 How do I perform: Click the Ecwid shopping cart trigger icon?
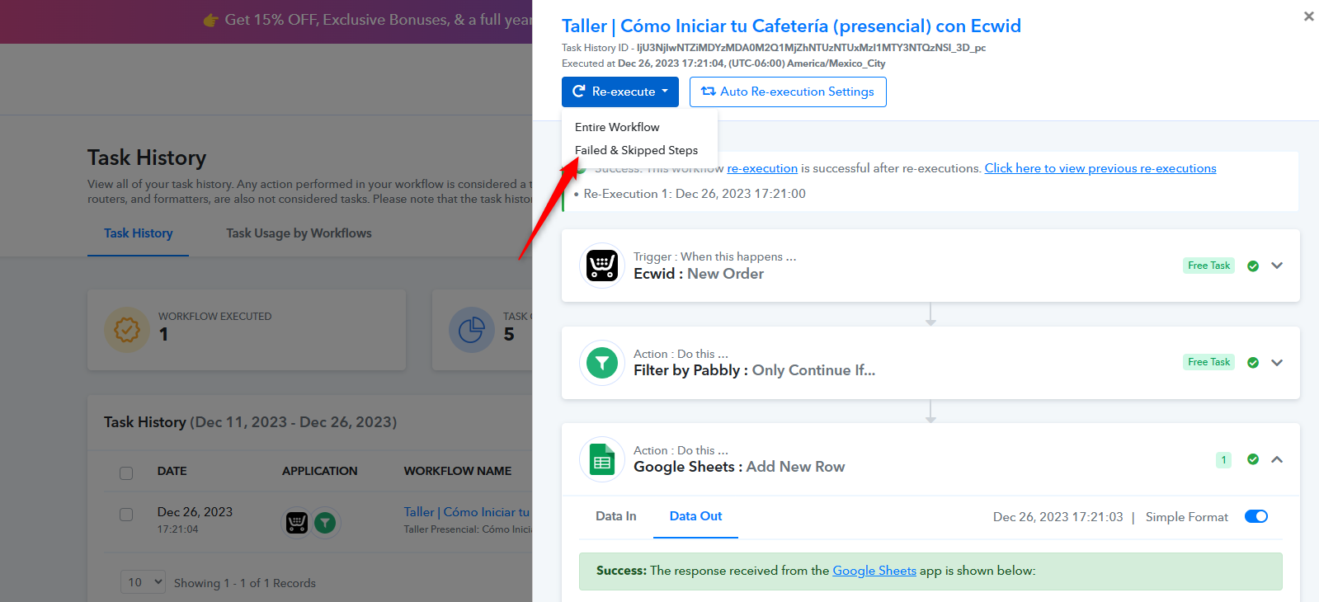(602, 266)
